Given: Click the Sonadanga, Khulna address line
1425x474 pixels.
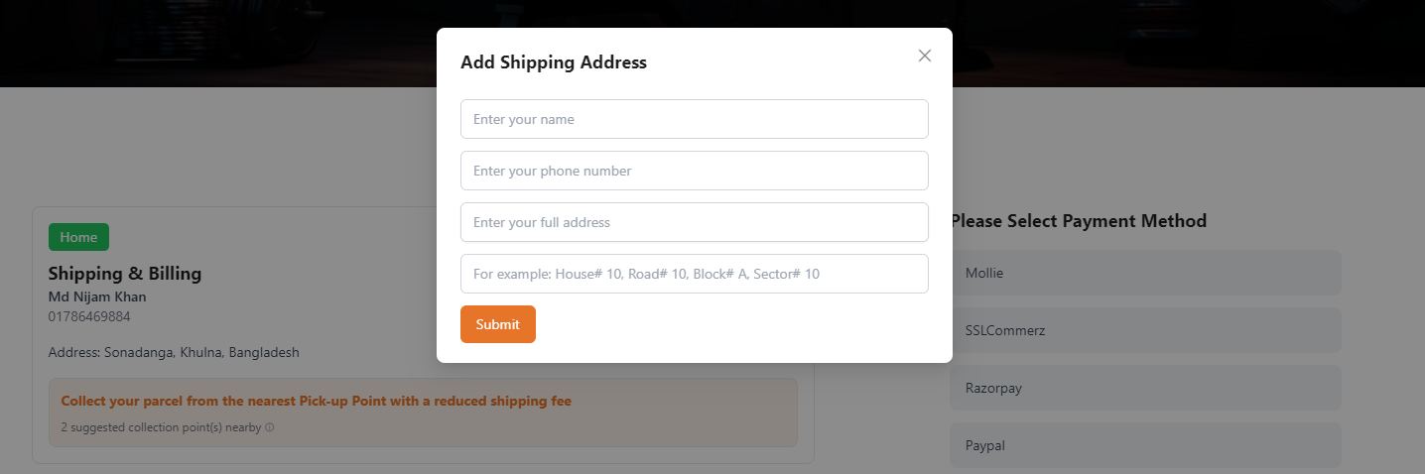Looking at the screenshot, I should click(174, 352).
